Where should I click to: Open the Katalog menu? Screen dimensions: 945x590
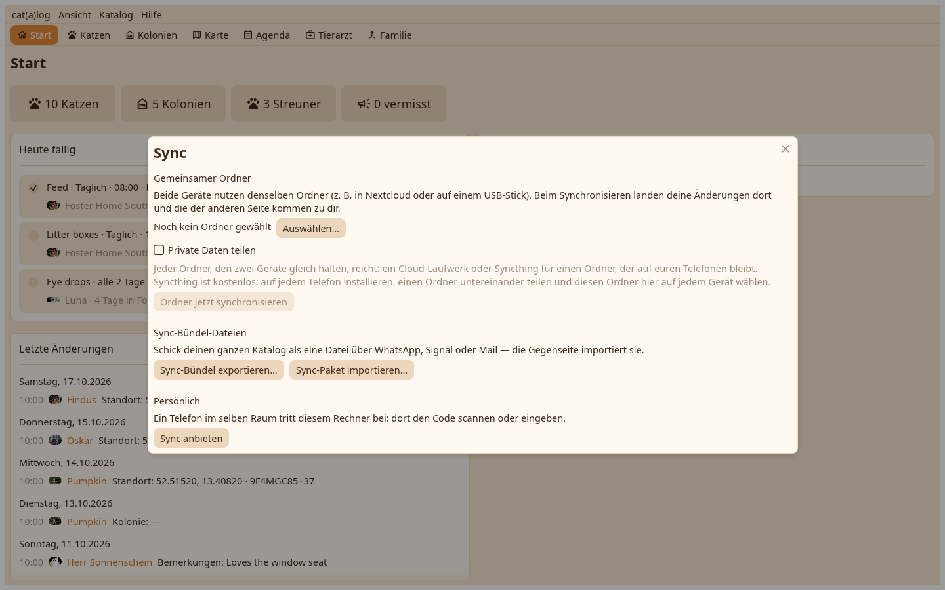[116, 14]
